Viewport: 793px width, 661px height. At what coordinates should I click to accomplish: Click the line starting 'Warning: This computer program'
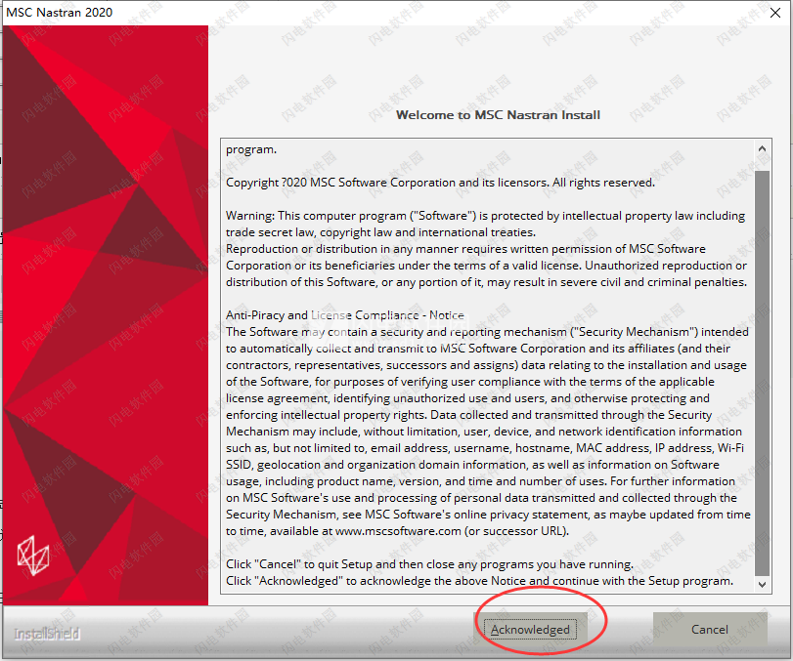pos(485,216)
